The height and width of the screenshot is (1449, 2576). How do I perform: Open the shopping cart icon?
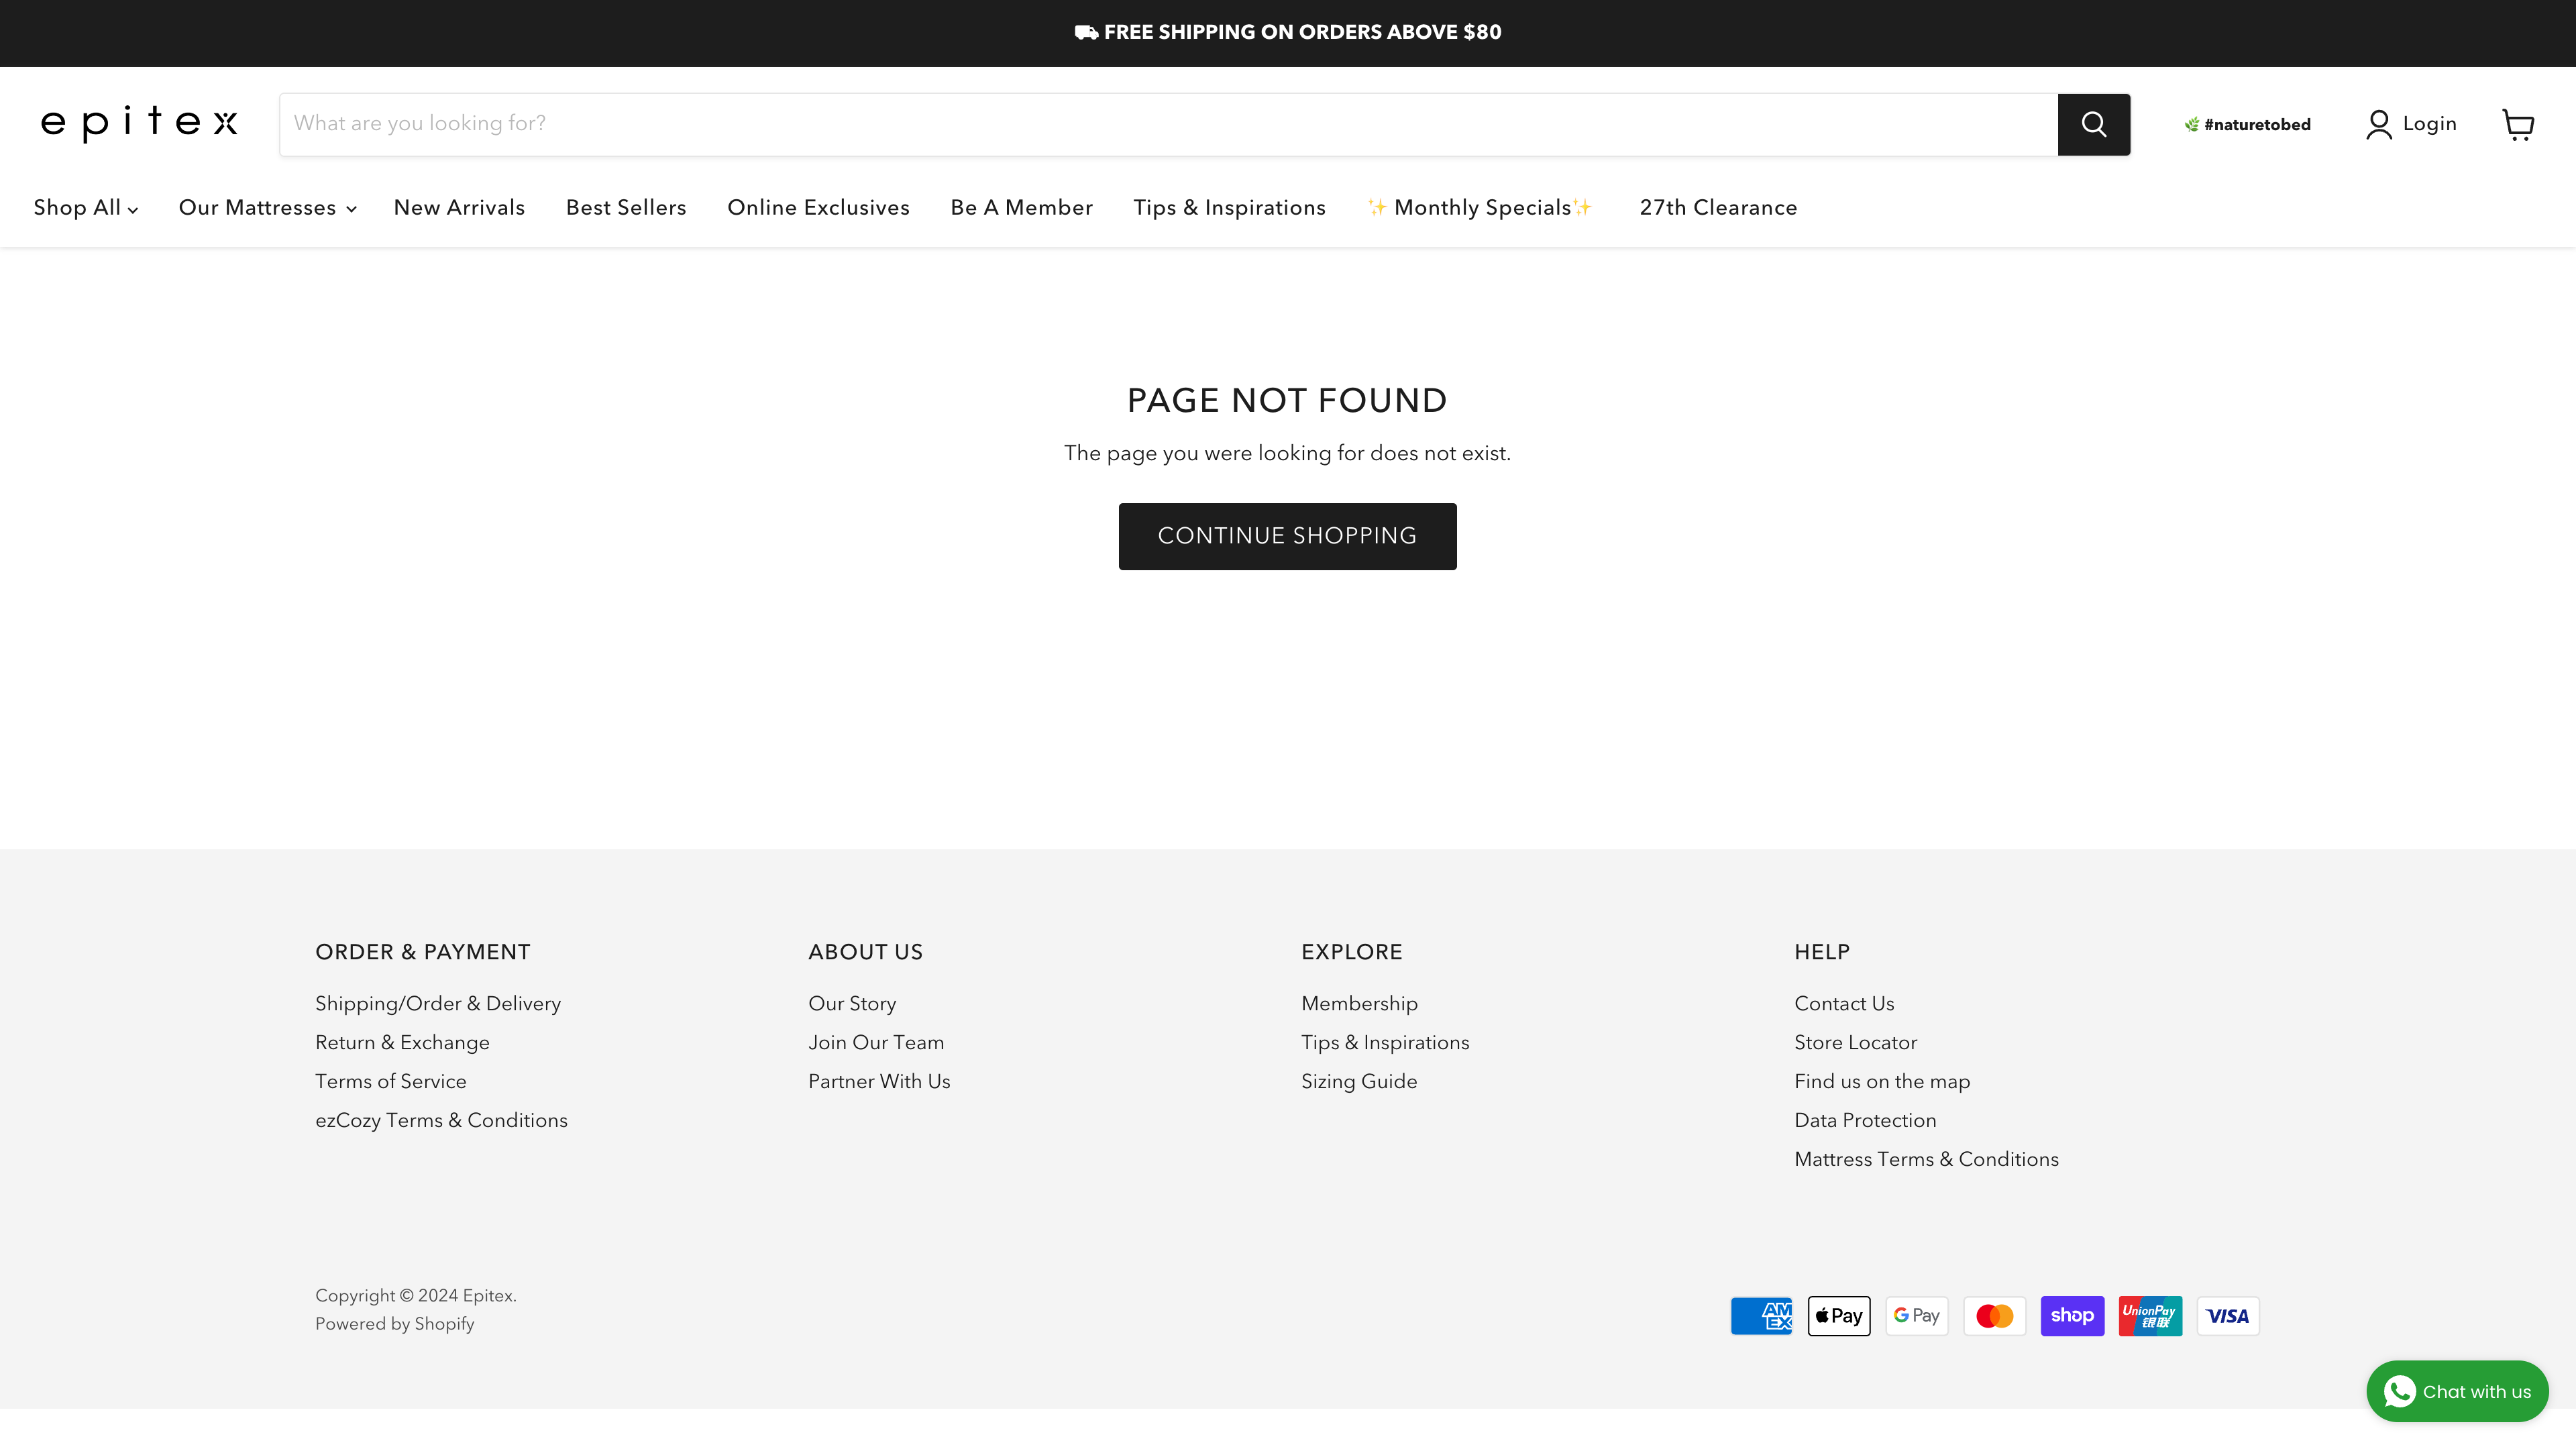click(2518, 124)
